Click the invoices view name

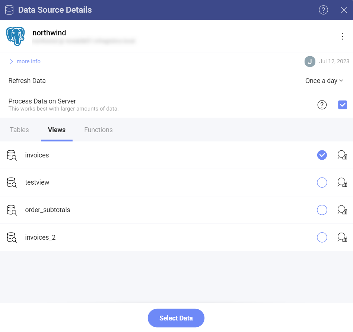(x=37, y=155)
